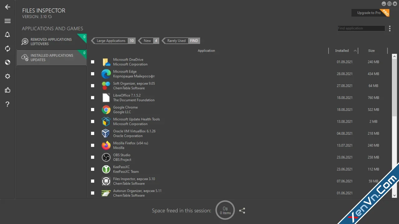Open help question mark icon

coord(7,104)
